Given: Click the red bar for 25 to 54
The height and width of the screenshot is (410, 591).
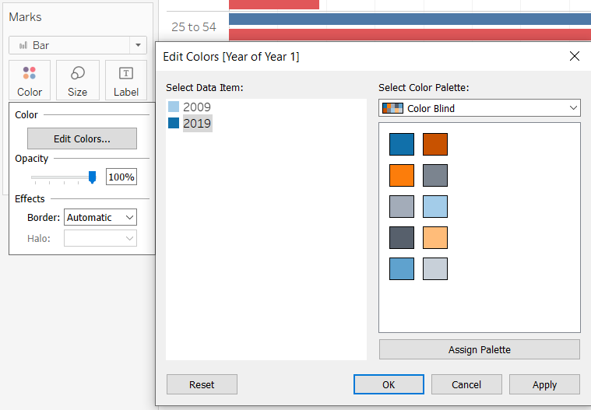Looking at the screenshot, I should pyautogui.click(x=410, y=35).
